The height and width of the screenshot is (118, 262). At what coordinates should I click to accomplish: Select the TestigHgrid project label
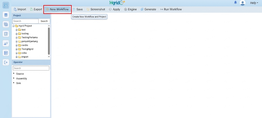pyautogui.click(x=27, y=49)
